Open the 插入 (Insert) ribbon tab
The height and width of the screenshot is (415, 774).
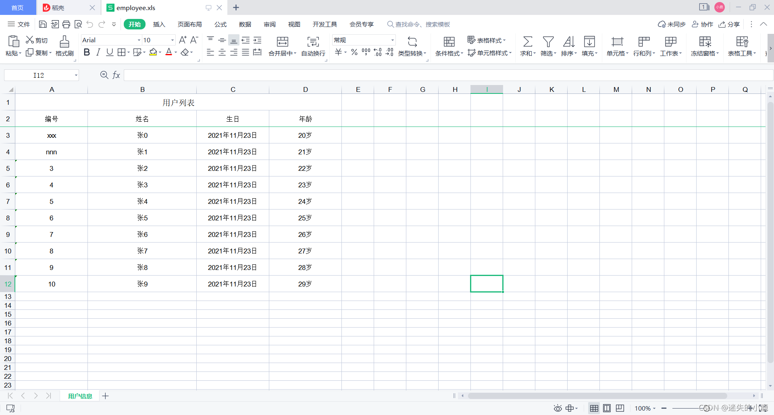point(159,24)
